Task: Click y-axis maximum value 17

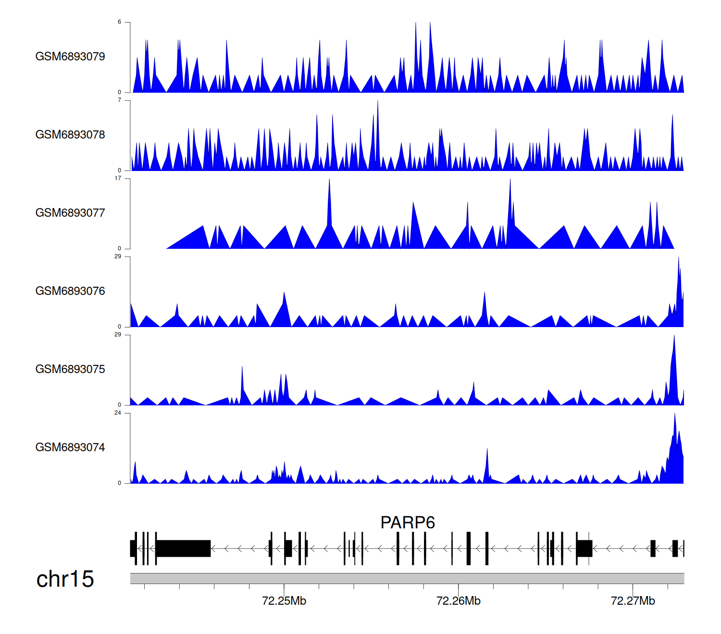Action: pyautogui.click(x=118, y=178)
